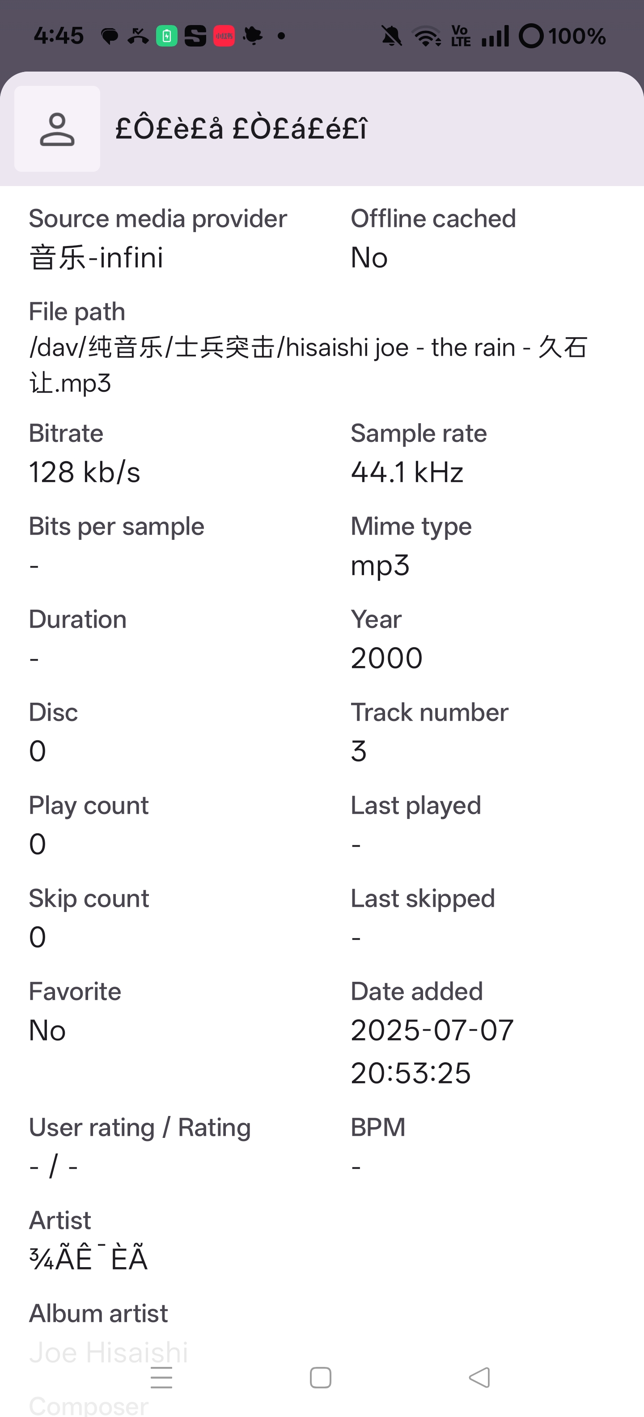Screen dimensions: 644x1417
Task: Tap the Sample rate value 44.1 kHz
Action: (407, 472)
